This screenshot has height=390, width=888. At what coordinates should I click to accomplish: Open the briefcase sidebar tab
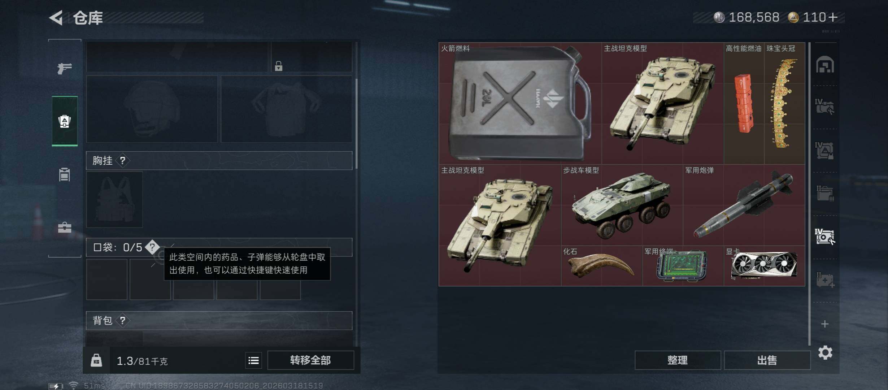[65, 227]
